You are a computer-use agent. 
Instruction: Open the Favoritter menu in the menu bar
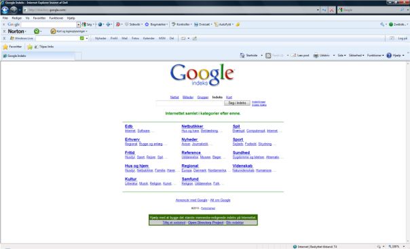click(x=39, y=18)
